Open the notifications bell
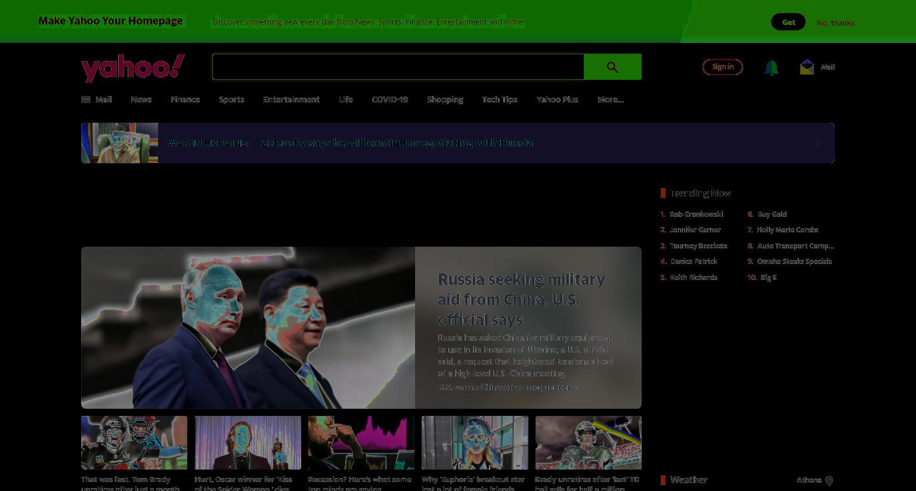 coord(771,67)
